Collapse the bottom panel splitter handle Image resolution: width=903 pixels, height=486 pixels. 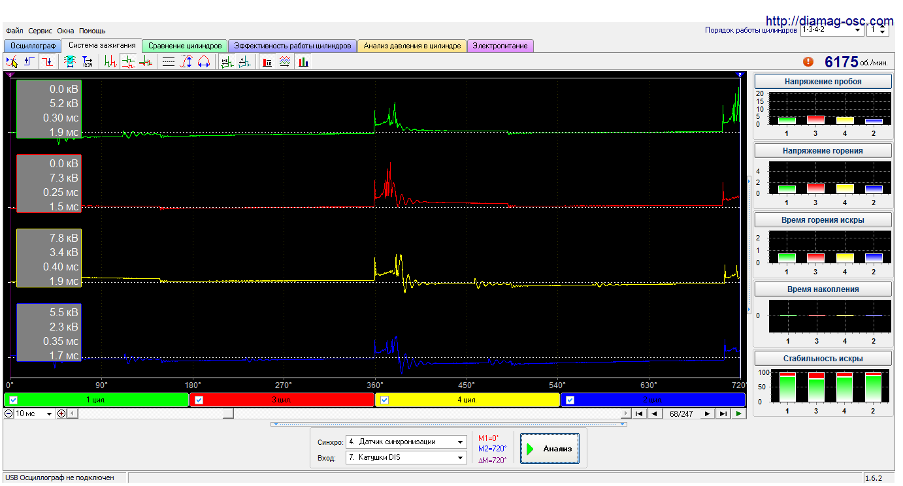[x=450, y=424]
